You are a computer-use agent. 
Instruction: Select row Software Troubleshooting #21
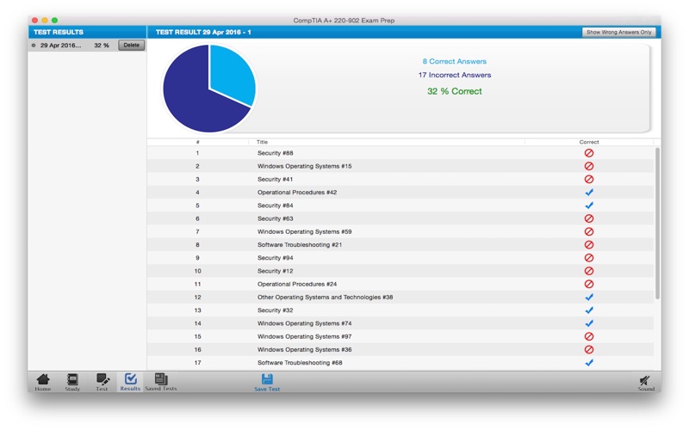(x=400, y=245)
